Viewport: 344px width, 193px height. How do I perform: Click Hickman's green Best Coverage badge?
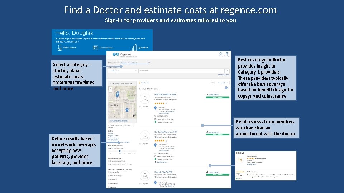point(218,97)
